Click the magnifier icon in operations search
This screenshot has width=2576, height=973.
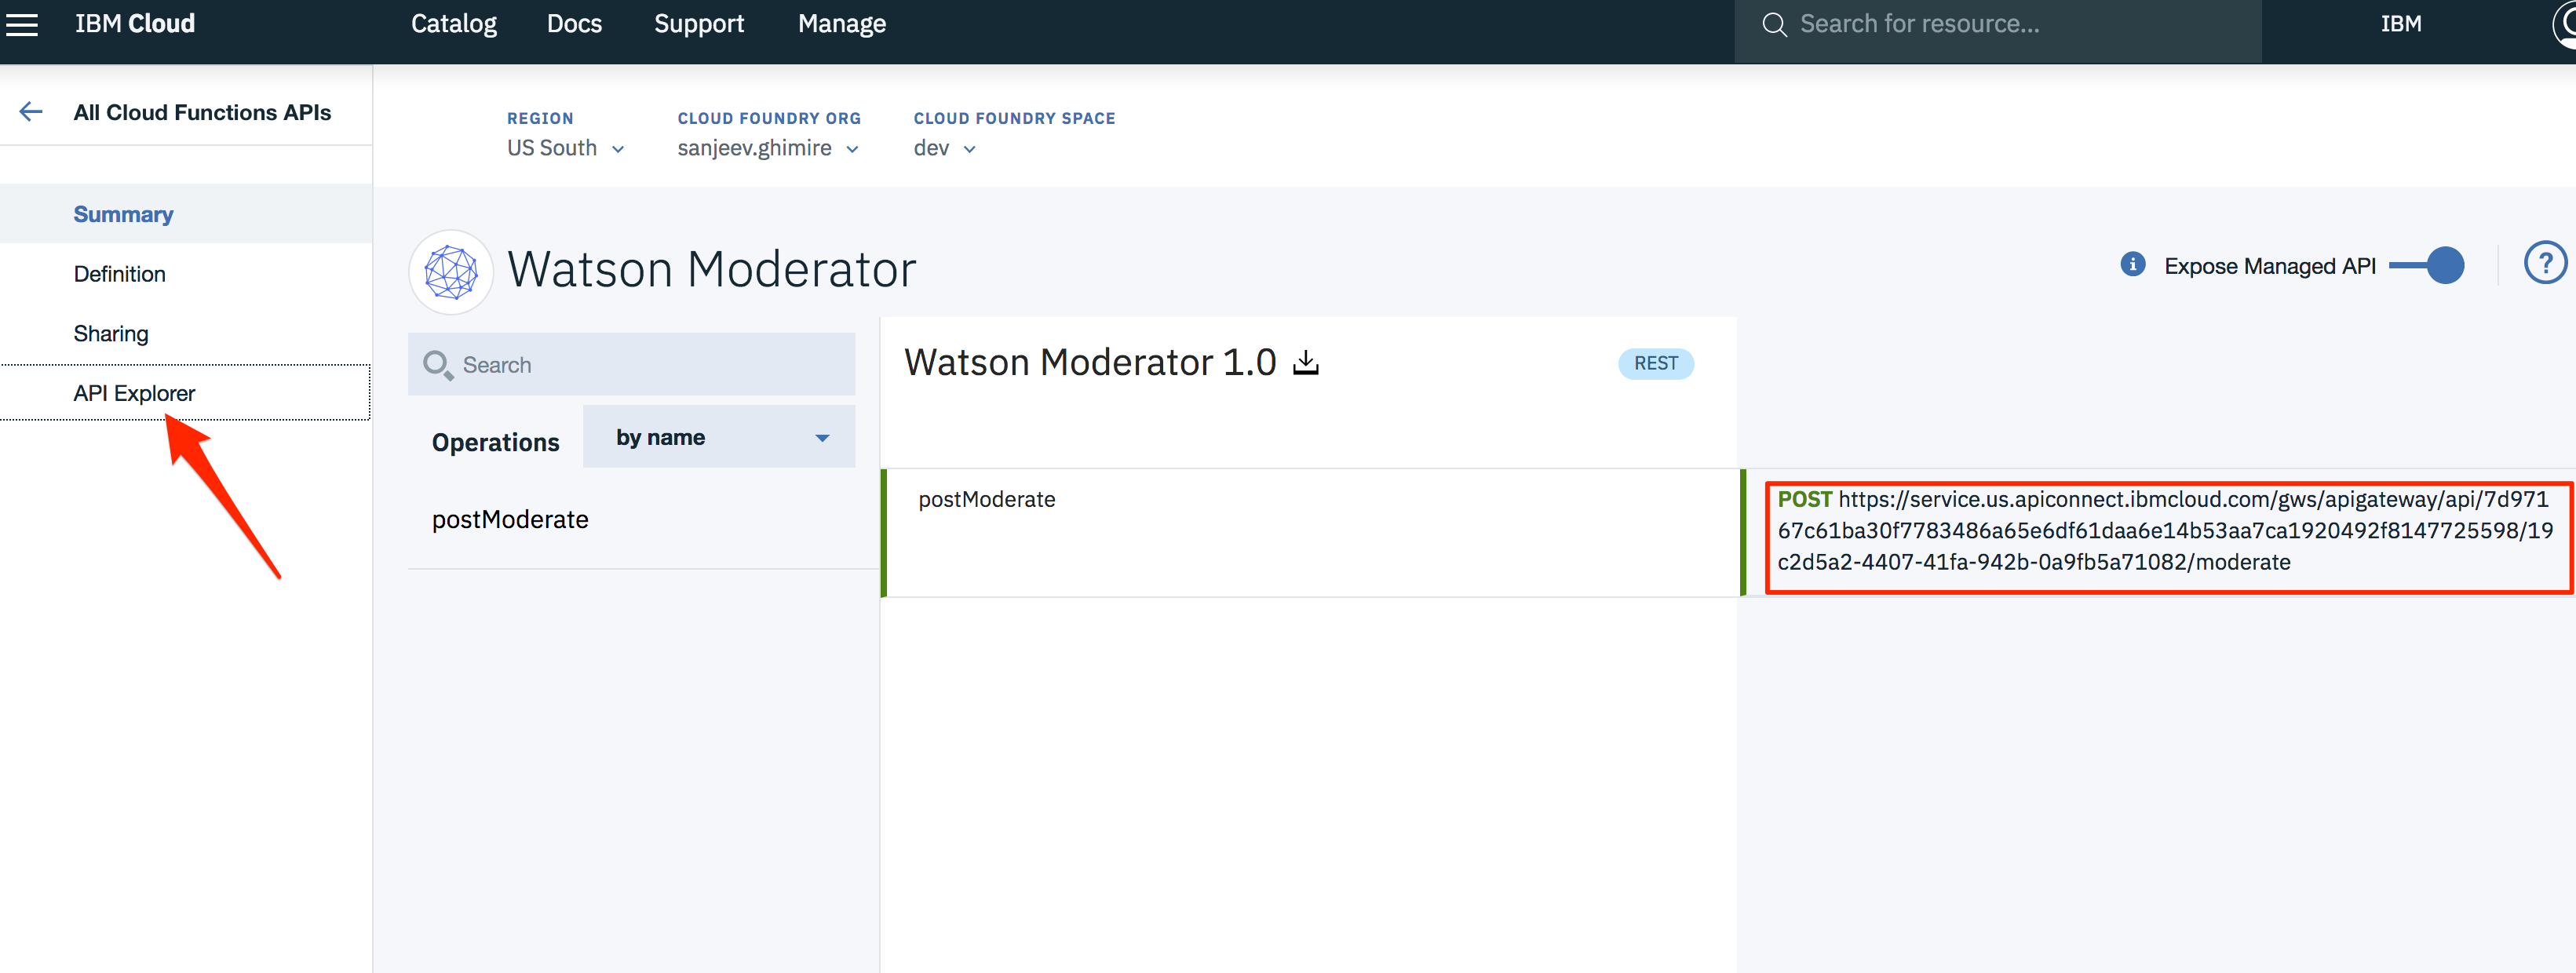click(437, 365)
